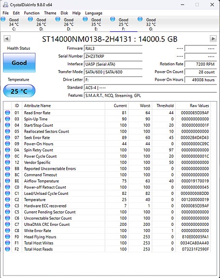Click the 25 °C temperature button

(19, 91)
